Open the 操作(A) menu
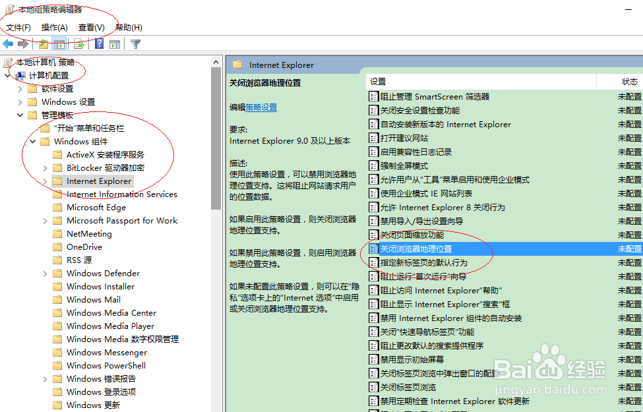Viewport: 643px width, 412px height. tap(55, 28)
